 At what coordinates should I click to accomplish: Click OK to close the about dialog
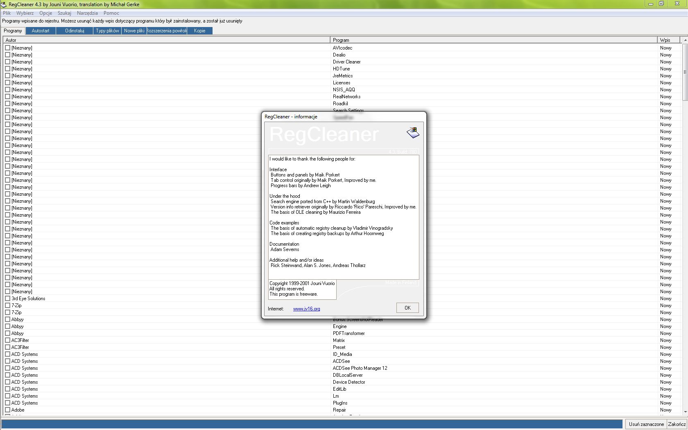pos(407,308)
